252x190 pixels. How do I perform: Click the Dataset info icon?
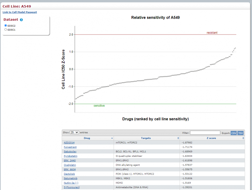[x=21, y=20]
